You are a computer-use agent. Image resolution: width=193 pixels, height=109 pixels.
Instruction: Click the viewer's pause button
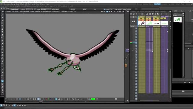[33, 99]
